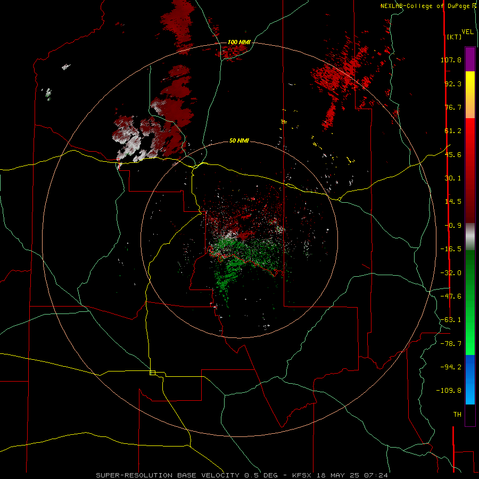Pick the blue segment of the velocity scale
Viewport: 479px width, 479px height.
coord(470,379)
